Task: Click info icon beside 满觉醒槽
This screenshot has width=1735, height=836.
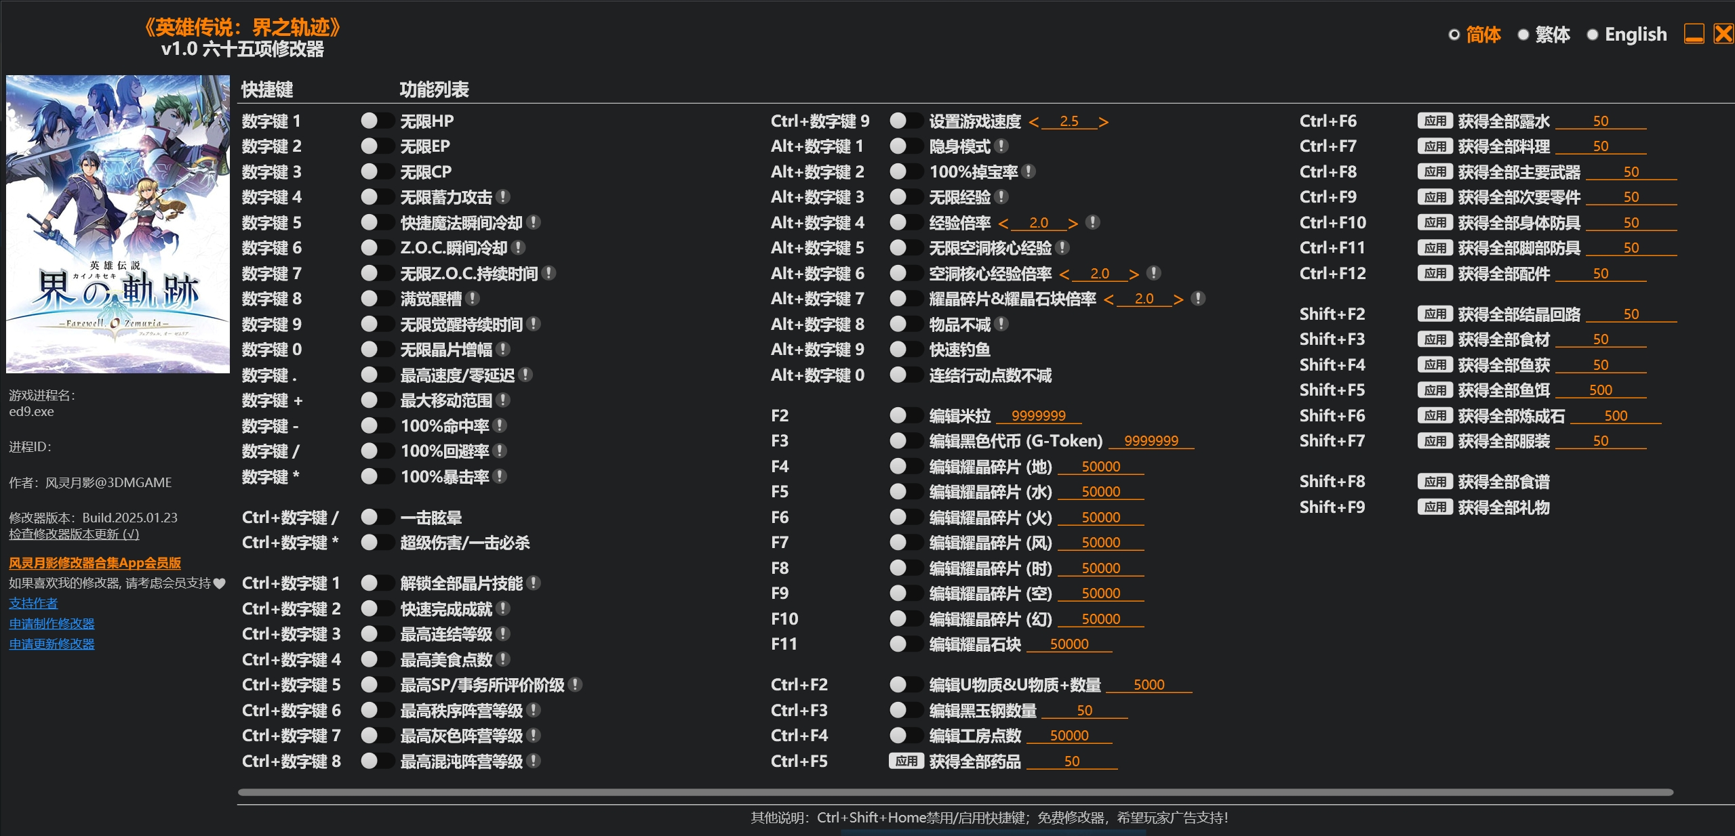Action: (x=473, y=299)
